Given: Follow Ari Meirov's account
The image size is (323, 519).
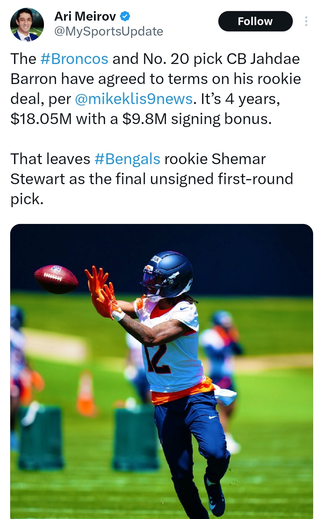Looking at the screenshot, I should tap(255, 21).
